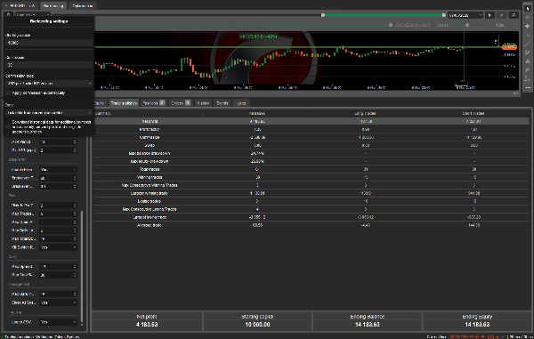Click the orange current price label on chart axis
Image resolution: width=534 pixels, height=339 pixels.
point(509,47)
